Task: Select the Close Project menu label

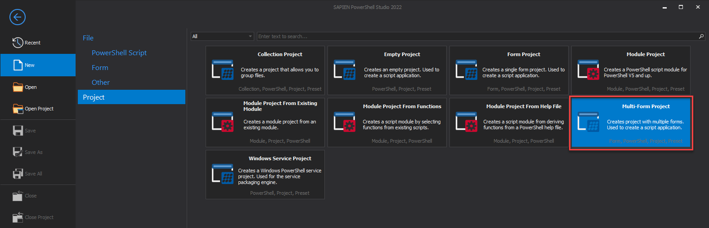Action: tap(39, 217)
